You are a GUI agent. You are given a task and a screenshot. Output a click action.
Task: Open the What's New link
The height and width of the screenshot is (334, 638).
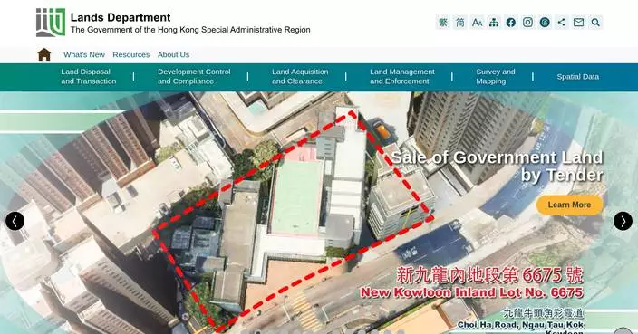click(x=84, y=55)
